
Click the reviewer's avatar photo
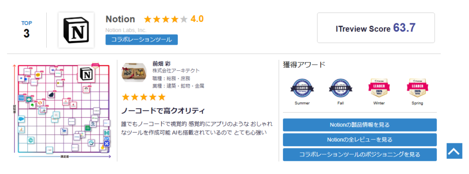tap(134, 73)
